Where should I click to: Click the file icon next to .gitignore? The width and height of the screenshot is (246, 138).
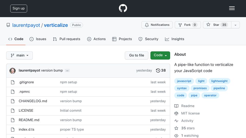point(13,82)
